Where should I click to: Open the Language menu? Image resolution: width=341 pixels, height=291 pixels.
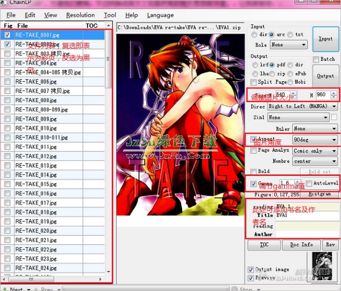click(x=160, y=15)
